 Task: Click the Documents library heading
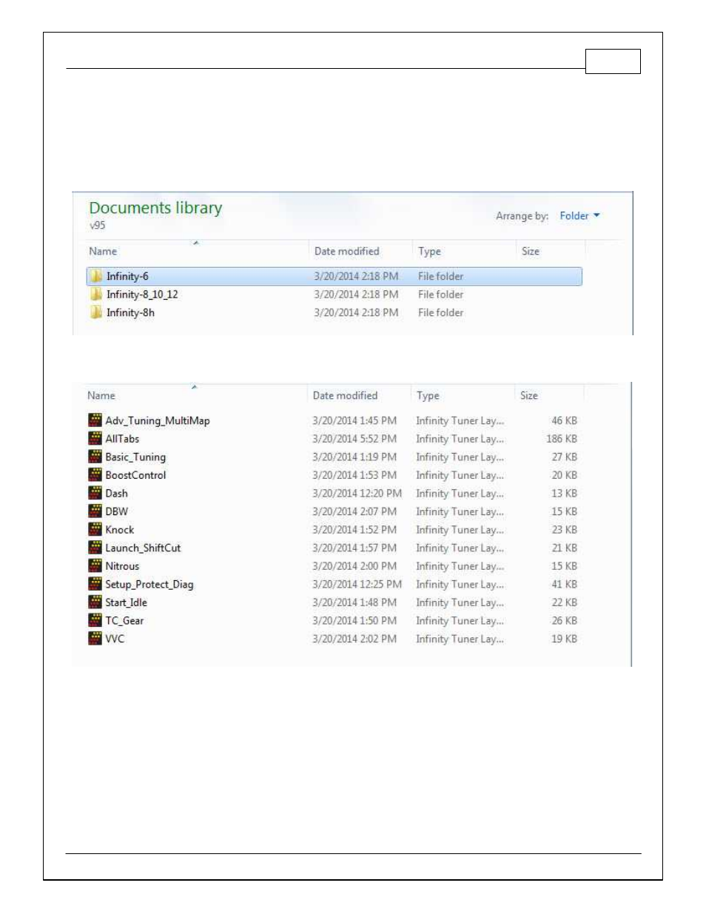(x=155, y=208)
